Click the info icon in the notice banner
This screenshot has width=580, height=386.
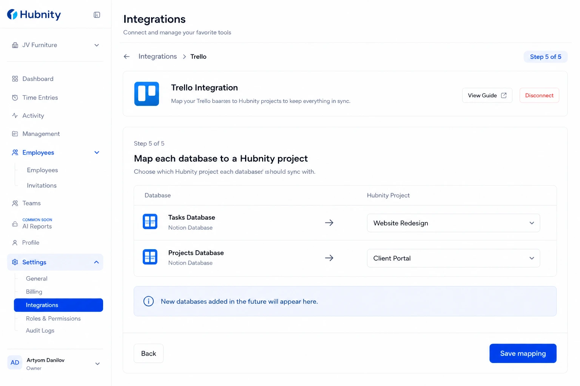click(x=148, y=302)
